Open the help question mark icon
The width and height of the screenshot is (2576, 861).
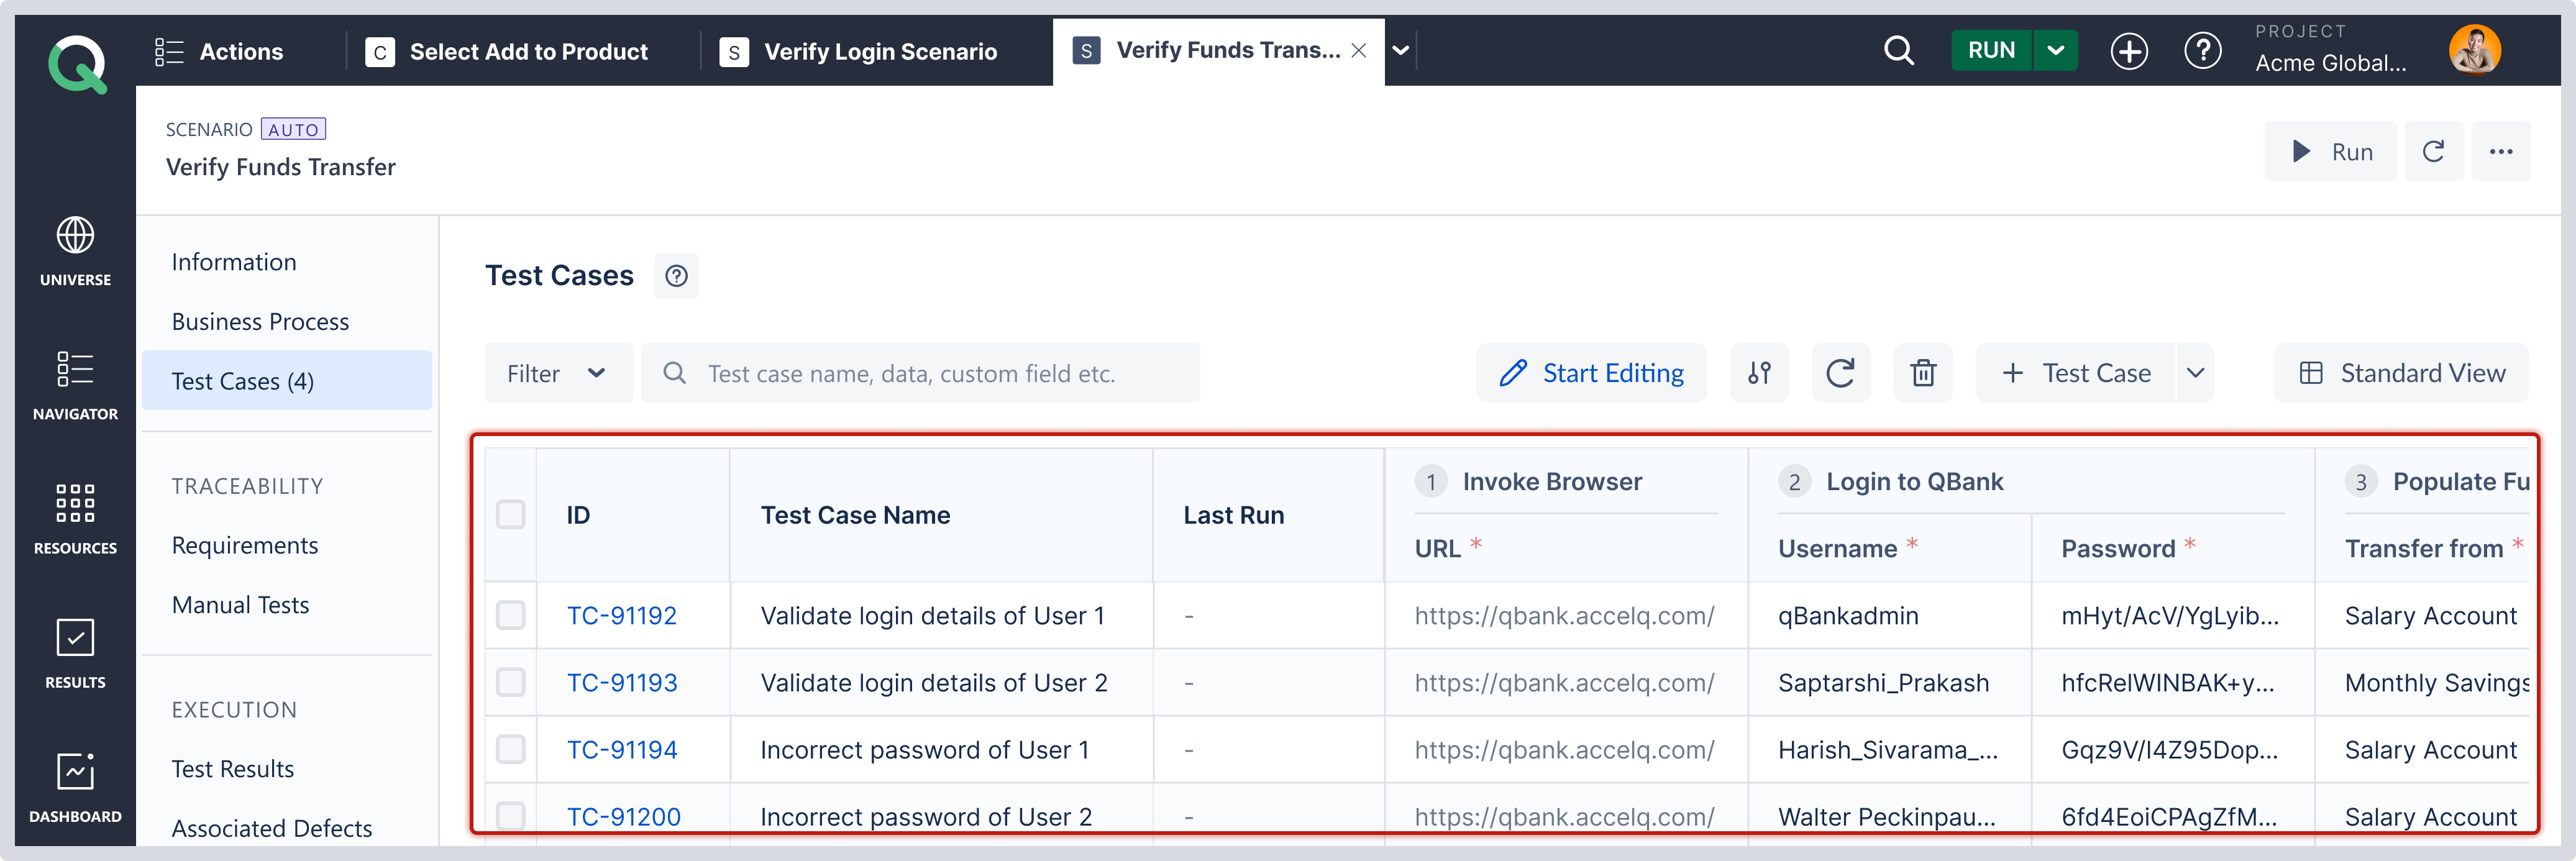coord(2202,50)
